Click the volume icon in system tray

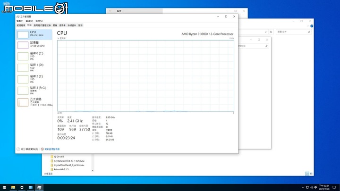pyautogui.click(x=311, y=188)
